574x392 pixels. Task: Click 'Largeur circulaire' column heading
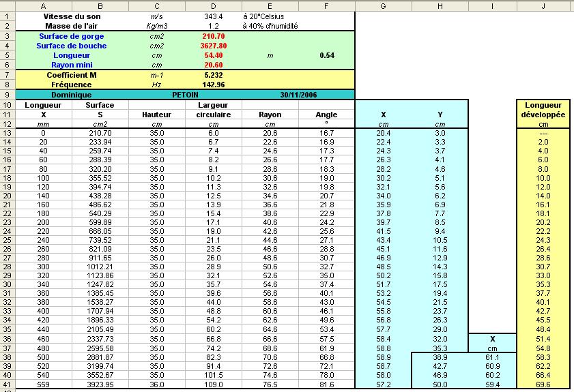[x=214, y=110]
